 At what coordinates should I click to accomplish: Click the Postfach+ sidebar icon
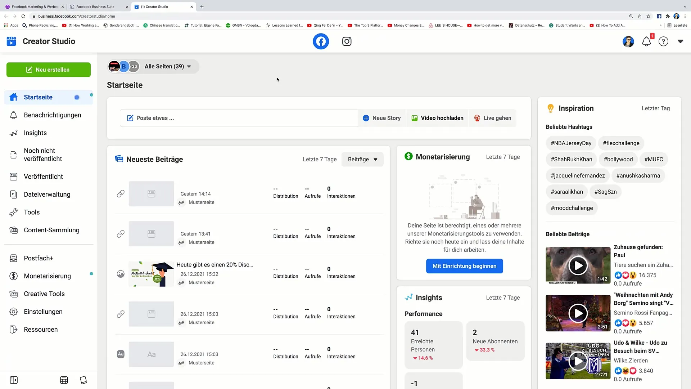click(x=13, y=258)
